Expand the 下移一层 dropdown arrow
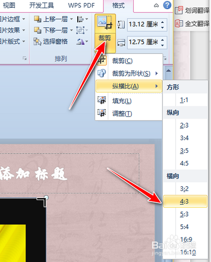Image resolution: width=211 pixels, height=262 pixels. (x=71, y=30)
